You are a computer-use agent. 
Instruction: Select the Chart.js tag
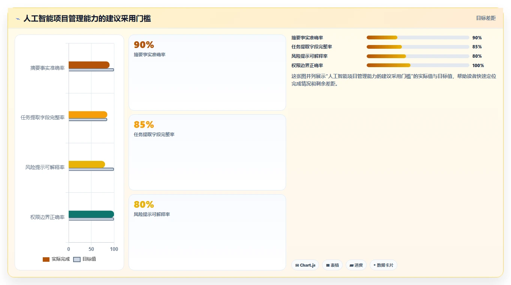point(305,265)
